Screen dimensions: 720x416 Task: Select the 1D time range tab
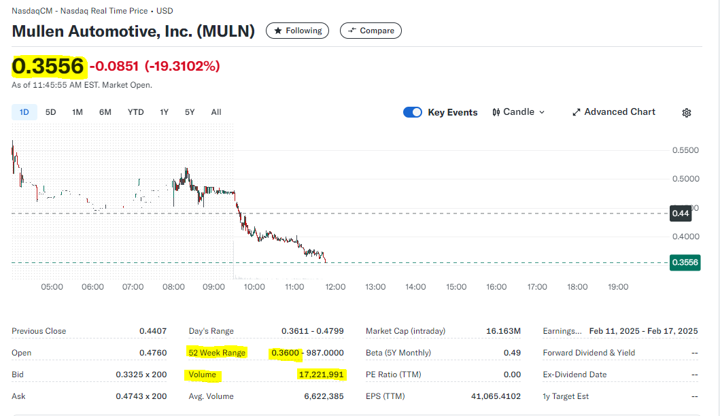pyautogui.click(x=24, y=112)
